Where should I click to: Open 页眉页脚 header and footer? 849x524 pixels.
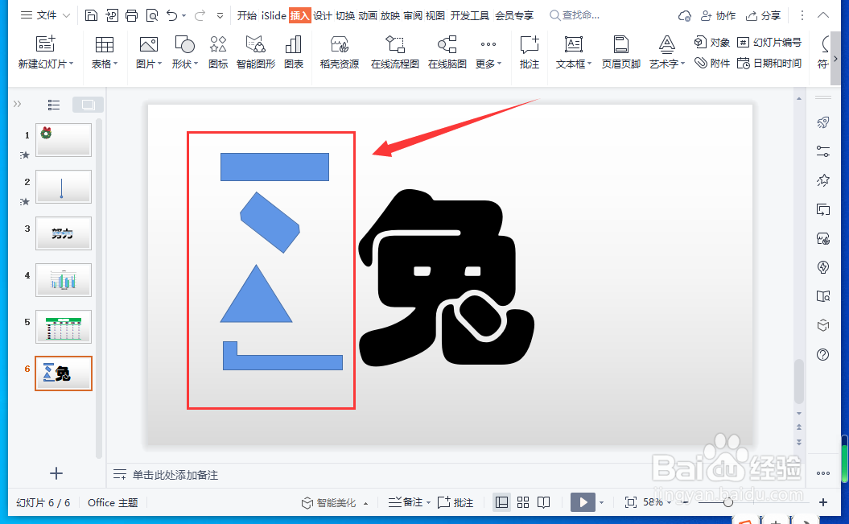(x=621, y=52)
